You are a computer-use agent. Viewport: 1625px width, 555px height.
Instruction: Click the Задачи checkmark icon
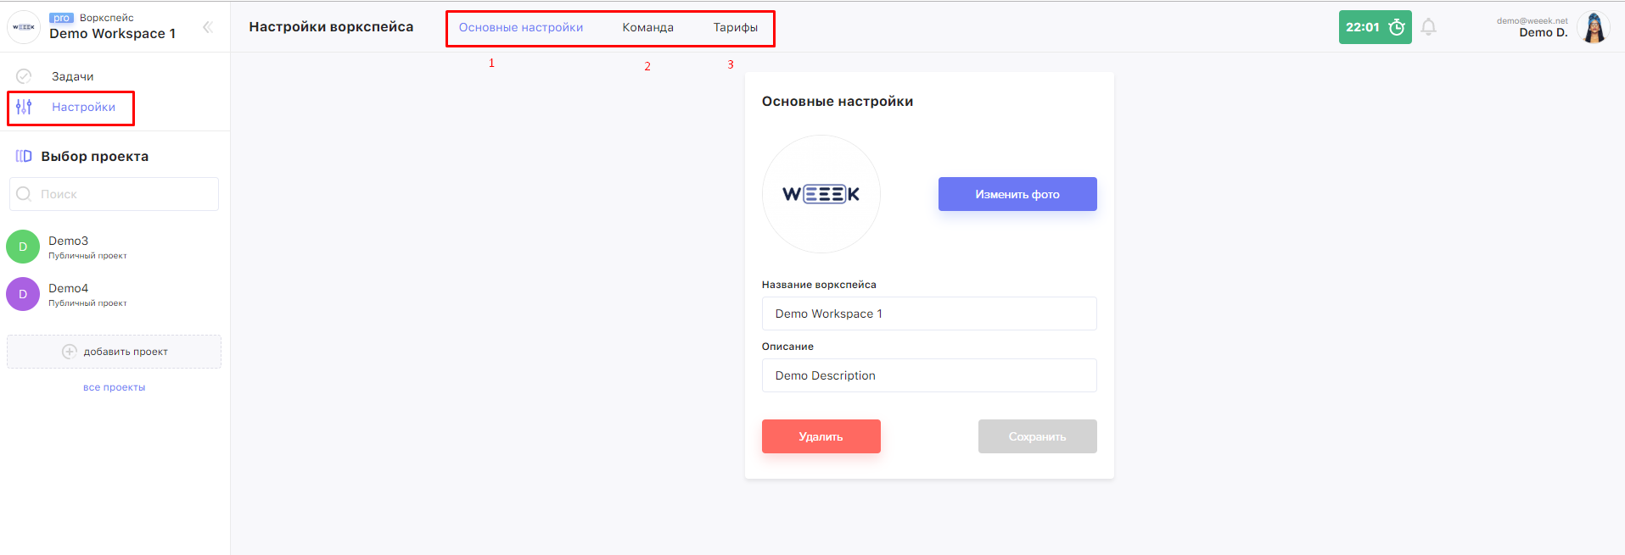[x=24, y=76]
